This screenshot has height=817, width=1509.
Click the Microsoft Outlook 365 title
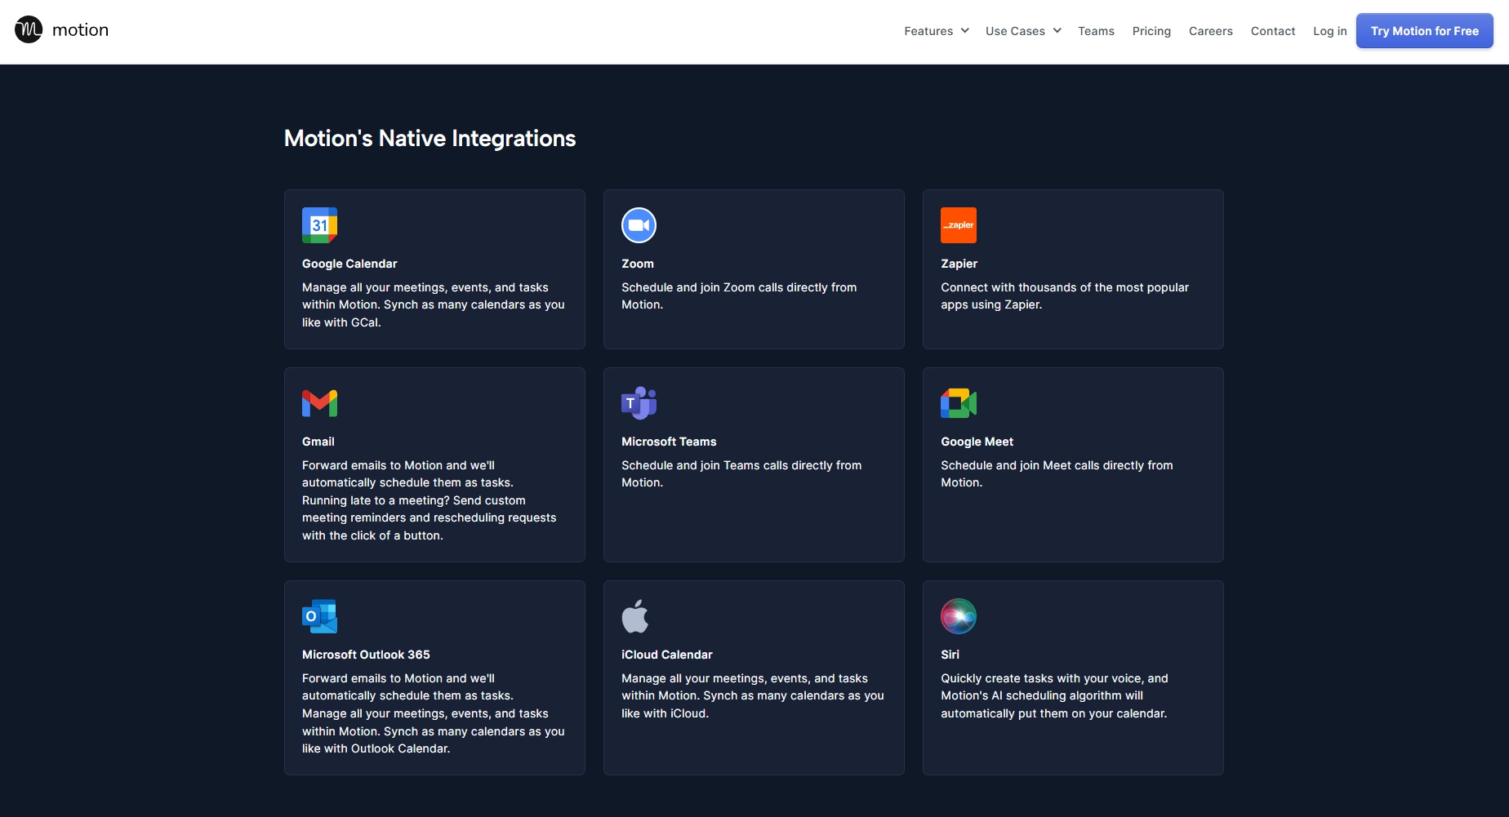click(366, 655)
